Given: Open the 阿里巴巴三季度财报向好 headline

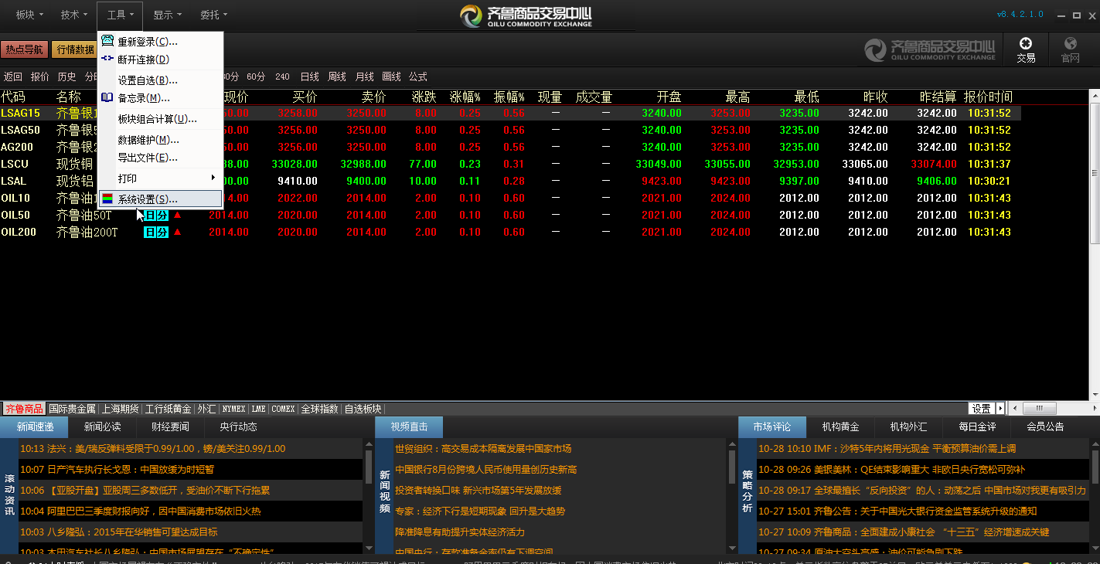Looking at the screenshot, I should (x=141, y=511).
